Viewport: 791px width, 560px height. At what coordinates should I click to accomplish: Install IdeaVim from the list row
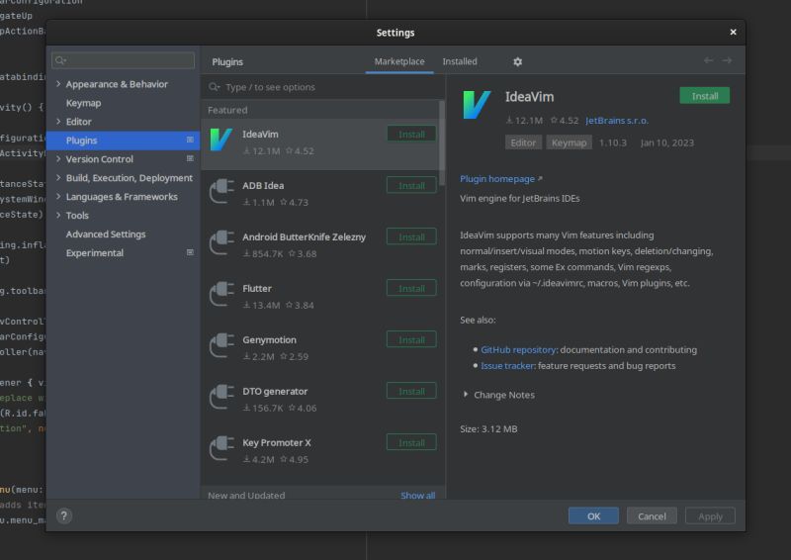411,135
